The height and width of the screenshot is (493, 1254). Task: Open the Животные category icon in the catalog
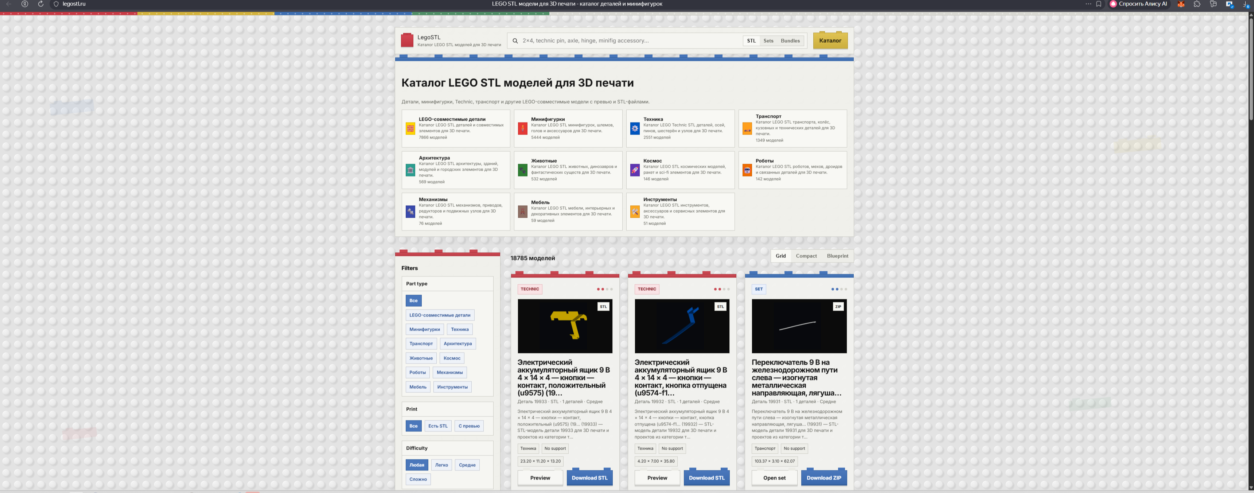(x=523, y=170)
